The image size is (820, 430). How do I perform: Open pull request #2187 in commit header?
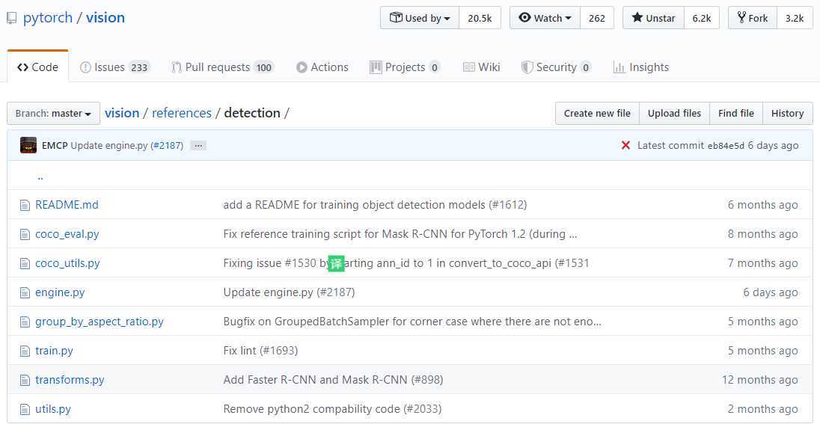click(x=167, y=146)
